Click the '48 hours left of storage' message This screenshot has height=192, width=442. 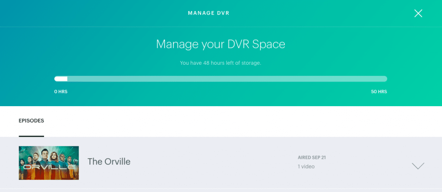click(221, 63)
